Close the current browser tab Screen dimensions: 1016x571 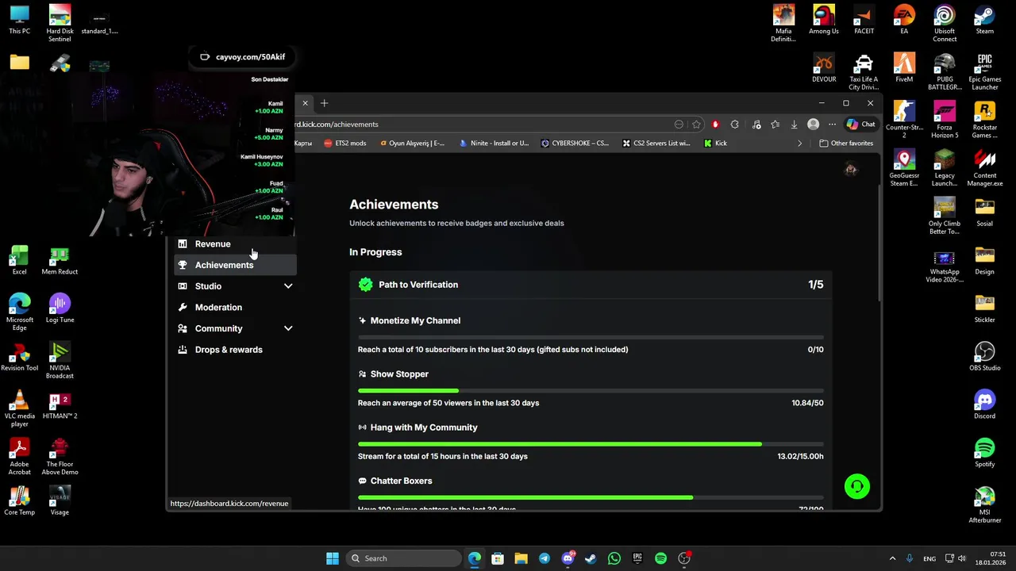(x=305, y=103)
